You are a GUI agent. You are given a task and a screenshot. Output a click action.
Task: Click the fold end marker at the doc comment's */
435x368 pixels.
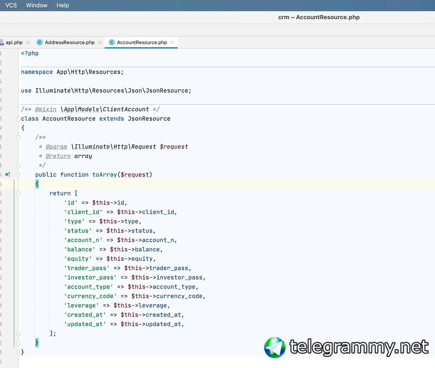18,165
